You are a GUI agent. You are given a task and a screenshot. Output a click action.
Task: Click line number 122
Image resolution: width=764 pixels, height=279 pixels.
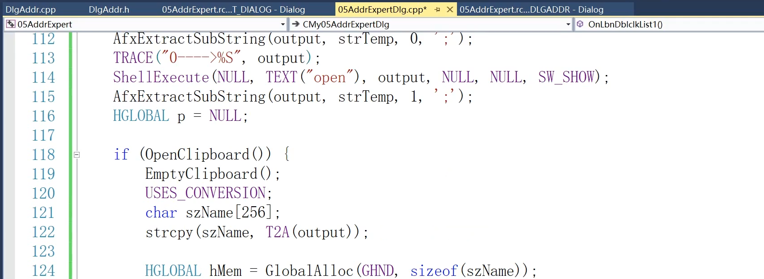click(x=43, y=232)
